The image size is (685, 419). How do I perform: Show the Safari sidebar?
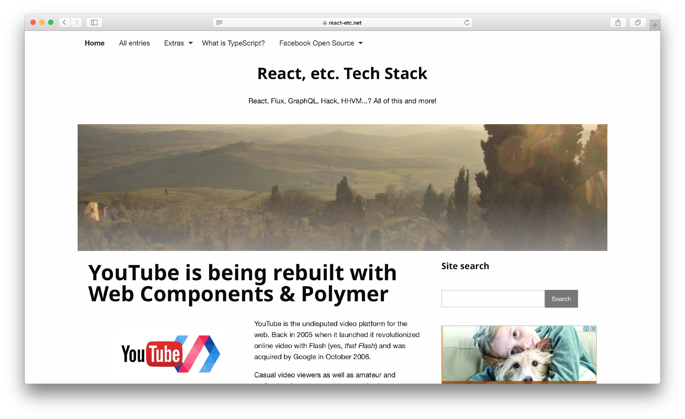point(94,22)
